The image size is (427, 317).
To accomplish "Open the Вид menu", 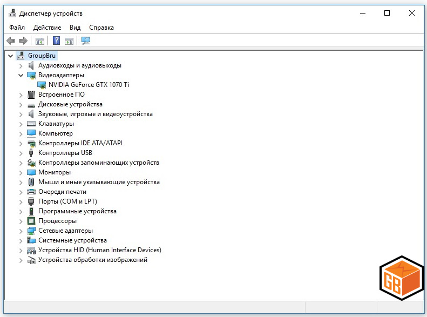I will (x=75, y=28).
